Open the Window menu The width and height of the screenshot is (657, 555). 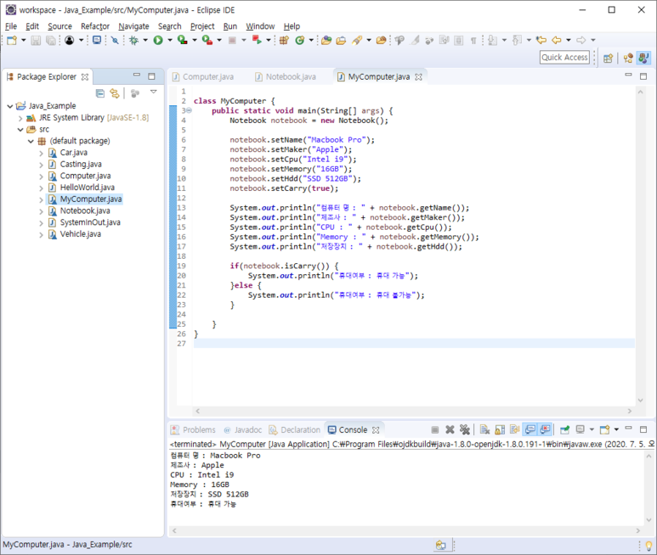tap(260, 26)
